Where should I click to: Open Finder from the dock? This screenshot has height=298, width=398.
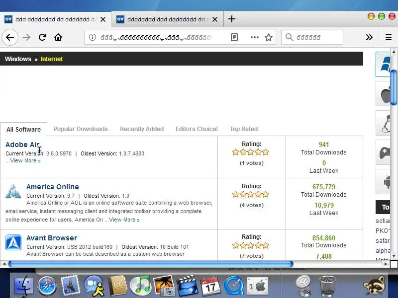click(x=23, y=286)
